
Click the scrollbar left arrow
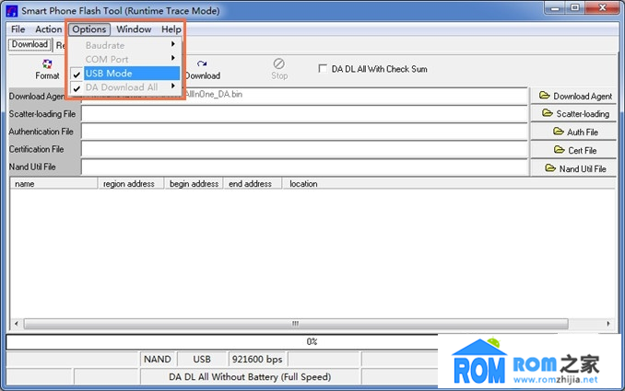click(x=16, y=324)
